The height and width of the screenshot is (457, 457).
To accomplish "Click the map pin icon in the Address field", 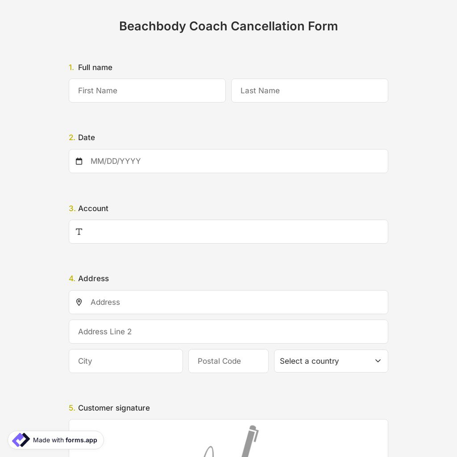I will tap(79, 302).
